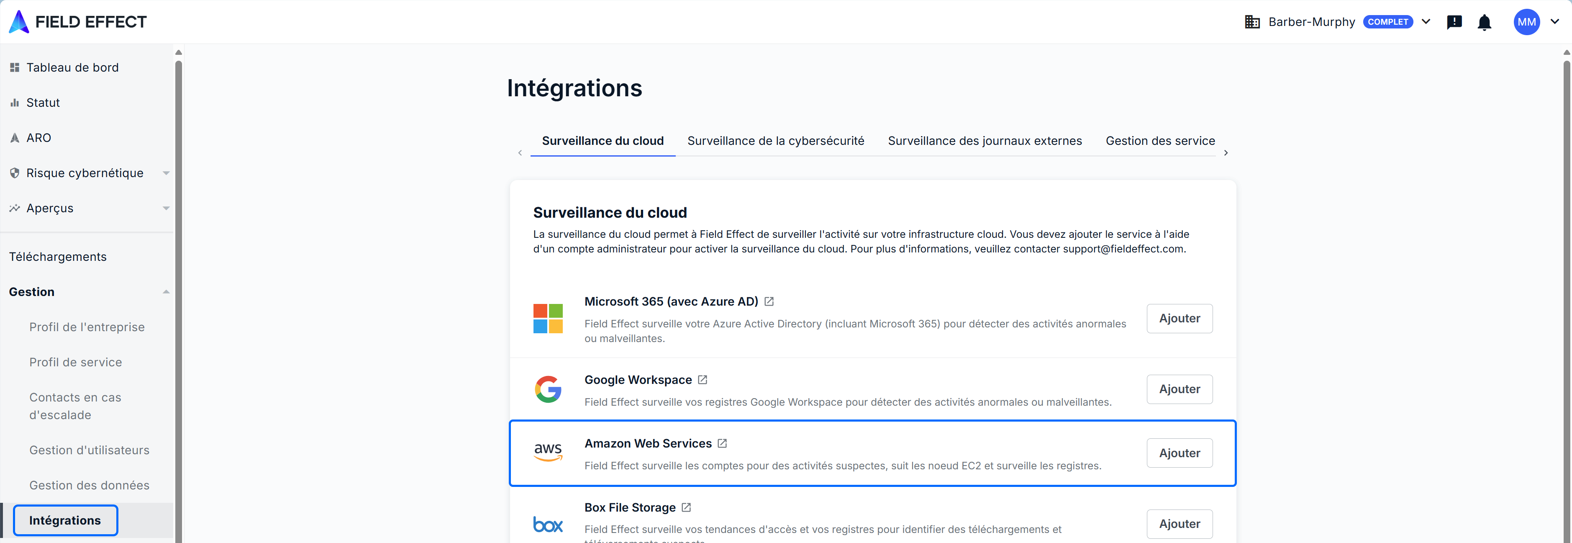Click Ajouter for Microsoft 365

(x=1178, y=318)
